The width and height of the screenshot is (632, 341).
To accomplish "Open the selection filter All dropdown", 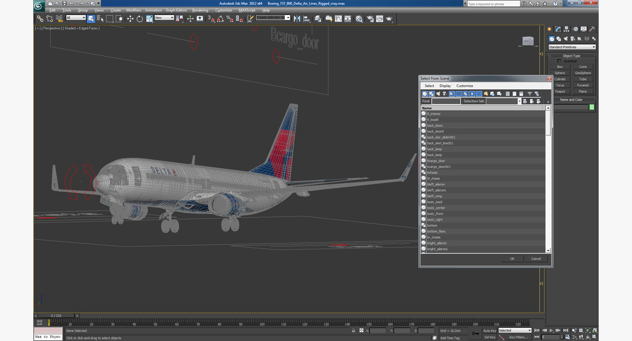I will (76, 18).
